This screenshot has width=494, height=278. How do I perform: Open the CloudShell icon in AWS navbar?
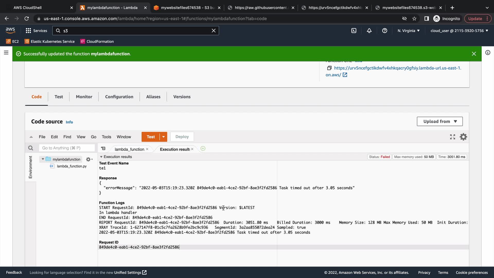[354, 31]
